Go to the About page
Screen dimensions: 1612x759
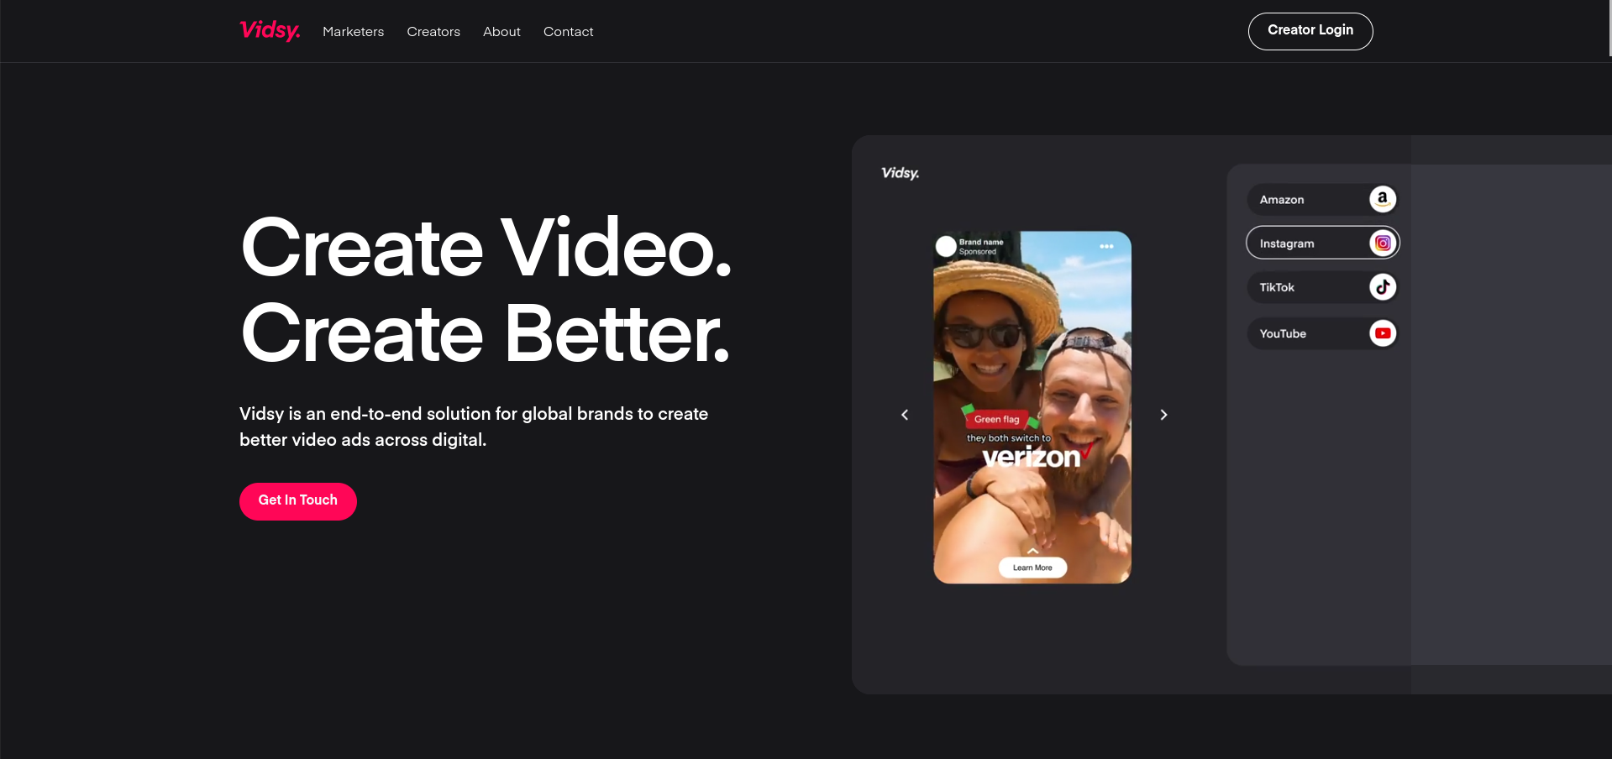(x=501, y=32)
